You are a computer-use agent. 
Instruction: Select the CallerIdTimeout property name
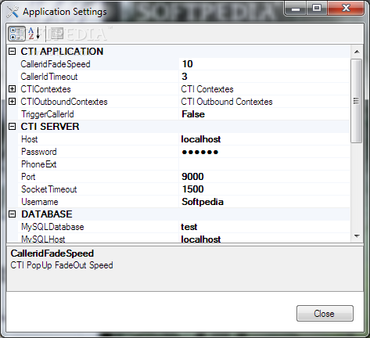[x=49, y=77]
